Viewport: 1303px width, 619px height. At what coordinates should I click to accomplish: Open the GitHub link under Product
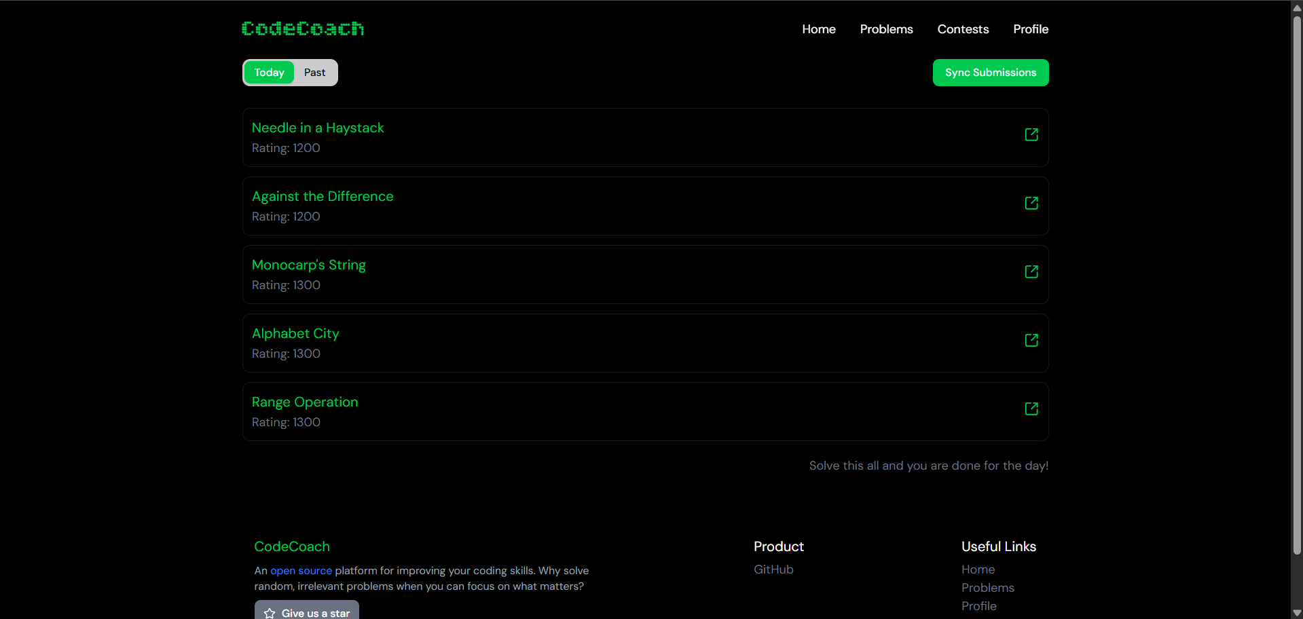coord(773,569)
